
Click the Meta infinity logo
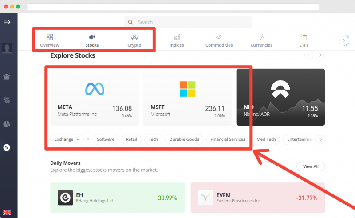(95, 89)
